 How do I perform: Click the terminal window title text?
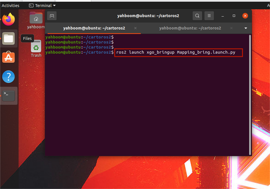[148, 16]
